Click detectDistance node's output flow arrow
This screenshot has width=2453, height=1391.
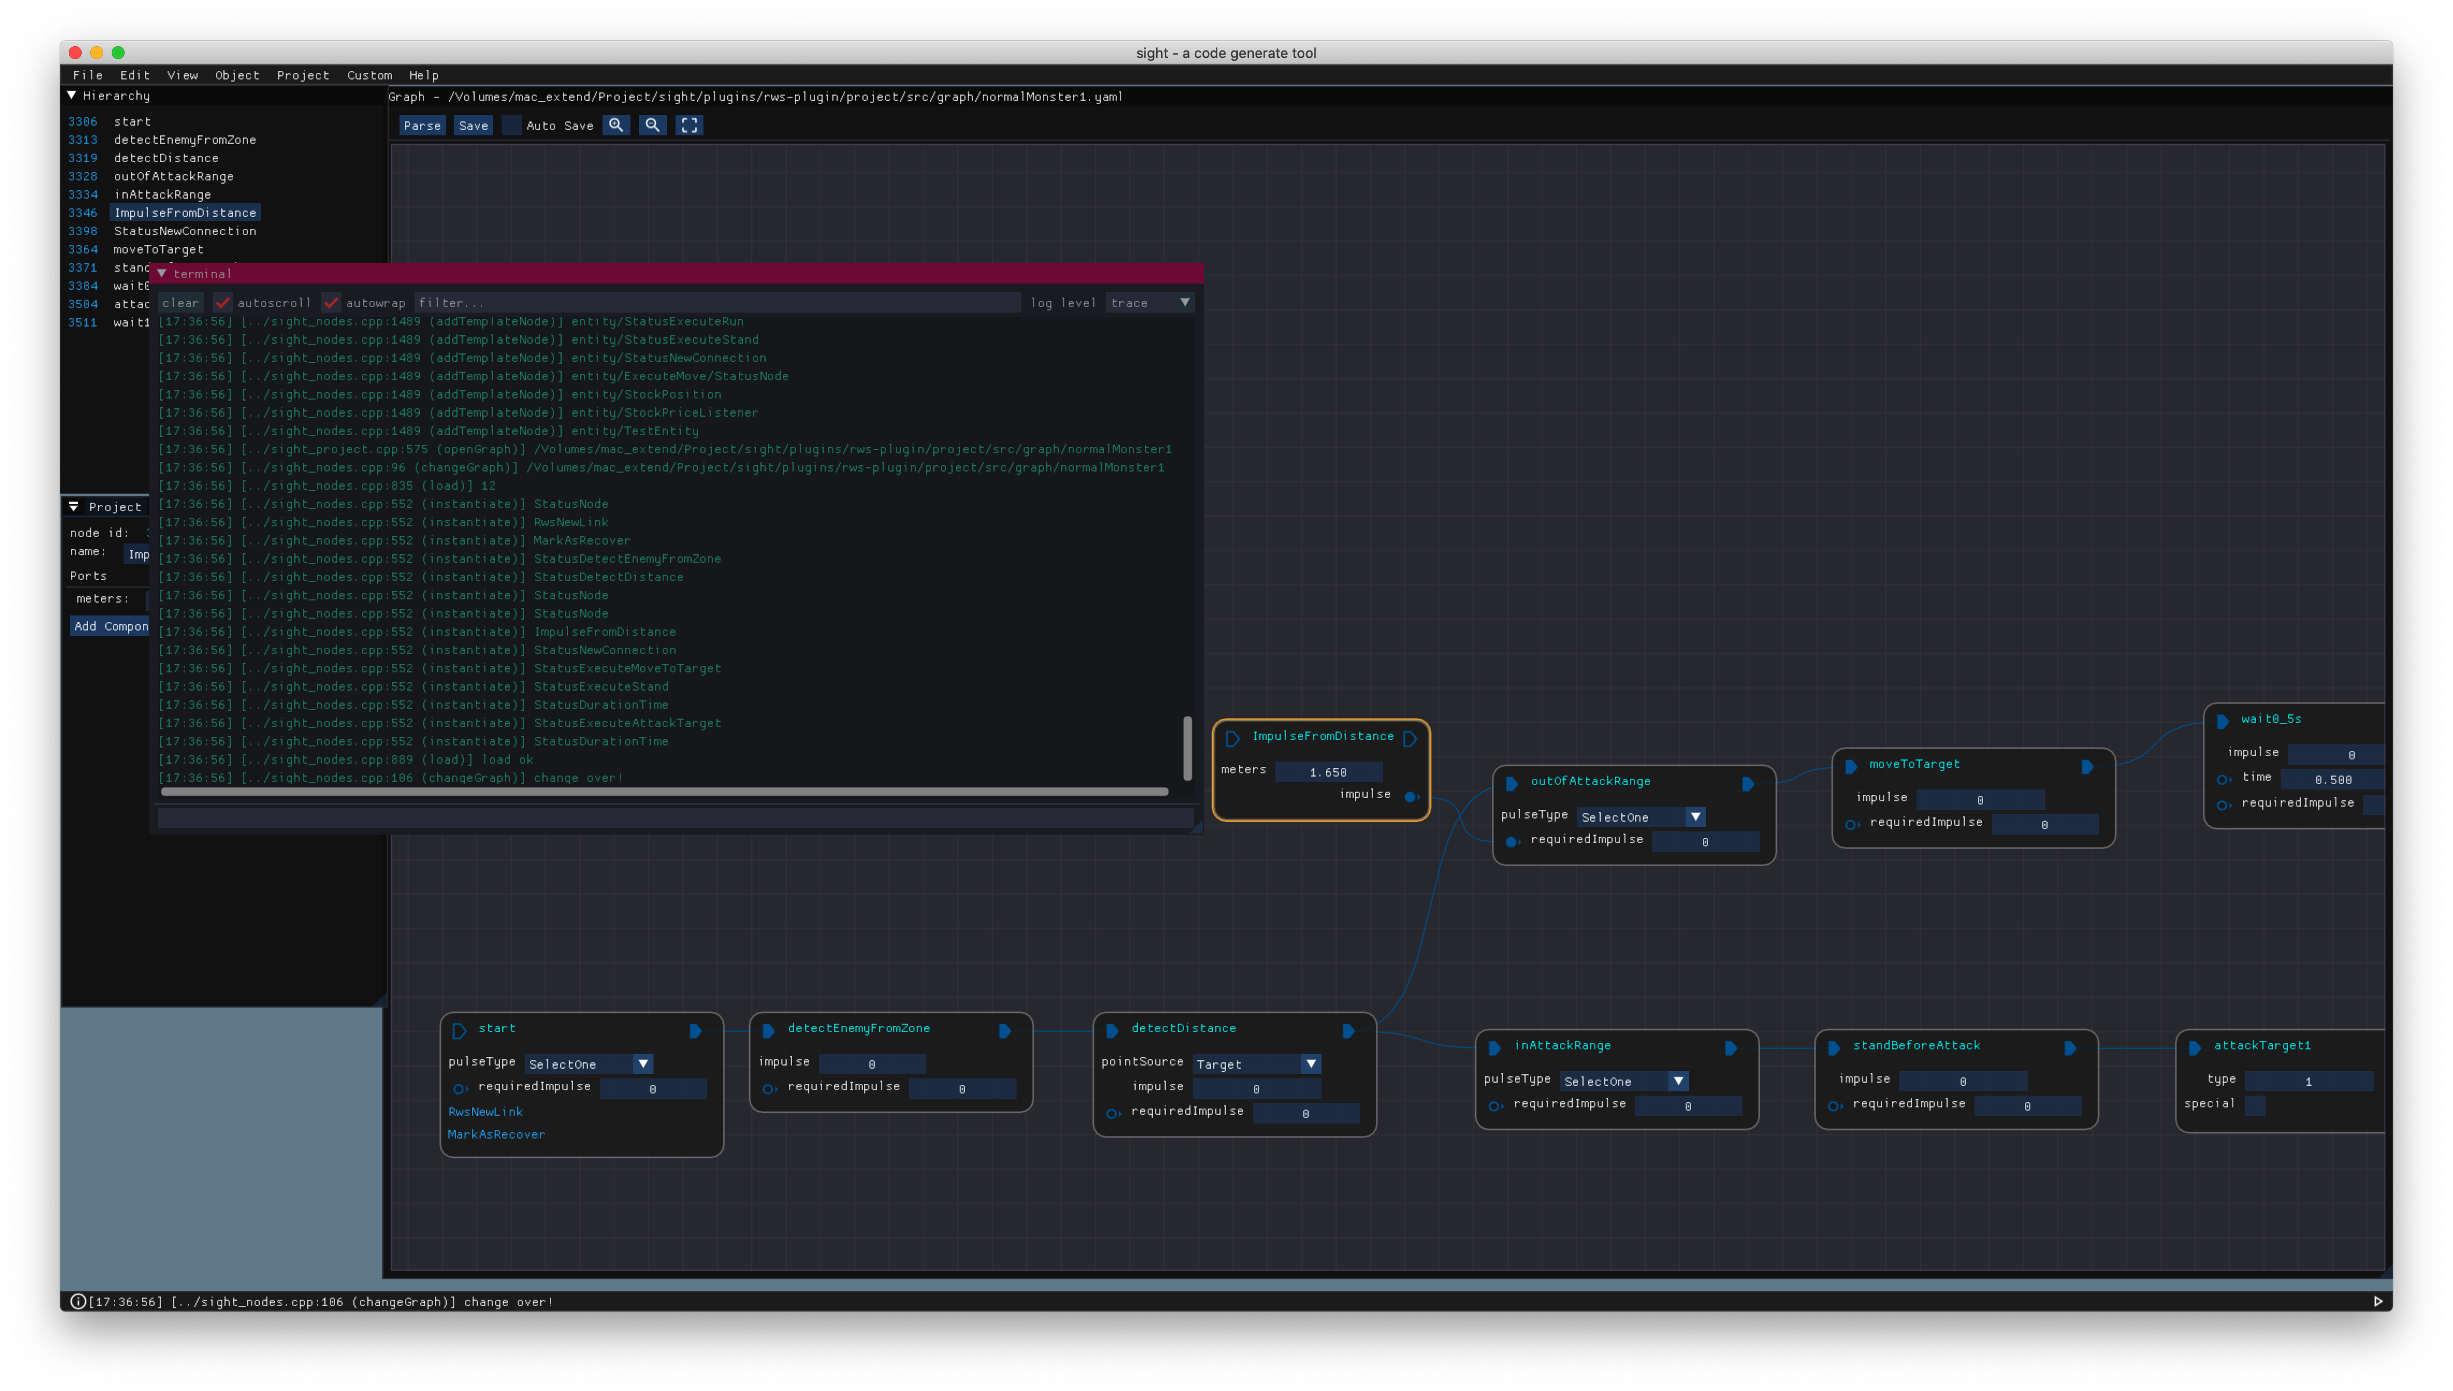[x=1348, y=1031]
